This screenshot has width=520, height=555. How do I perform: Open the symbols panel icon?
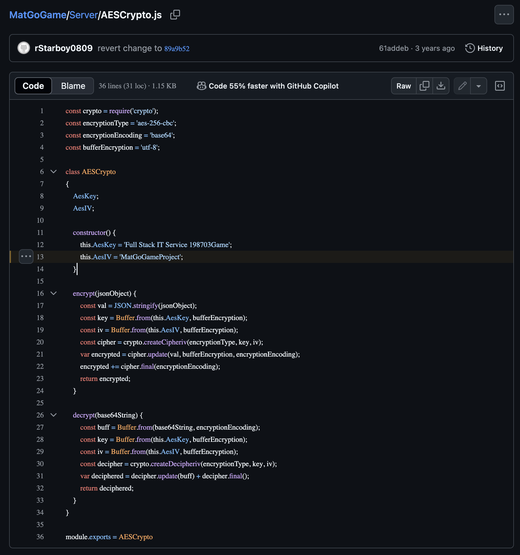coord(500,86)
